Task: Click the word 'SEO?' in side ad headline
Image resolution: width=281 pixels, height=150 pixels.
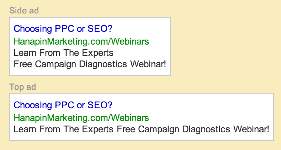Action: coord(100,29)
